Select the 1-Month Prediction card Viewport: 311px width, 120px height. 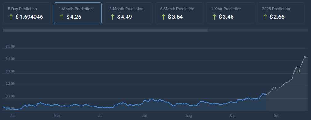tap(78, 13)
